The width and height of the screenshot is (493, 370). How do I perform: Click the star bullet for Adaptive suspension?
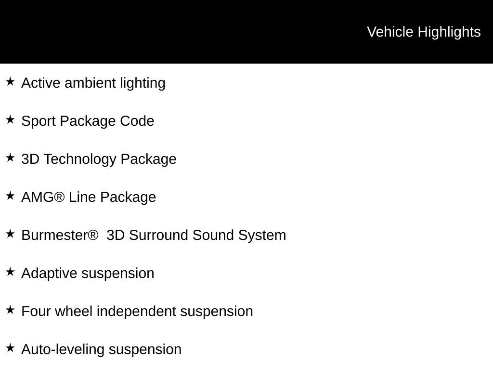coord(10,272)
